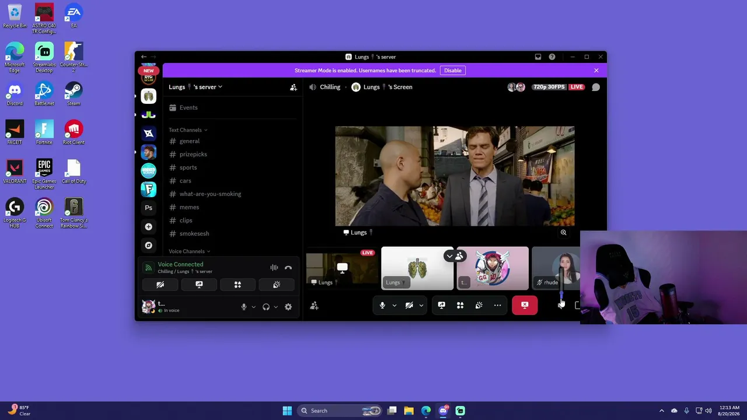Image resolution: width=747 pixels, height=420 pixels.
Task: Show hidden icons in system tray
Action: (x=662, y=411)
